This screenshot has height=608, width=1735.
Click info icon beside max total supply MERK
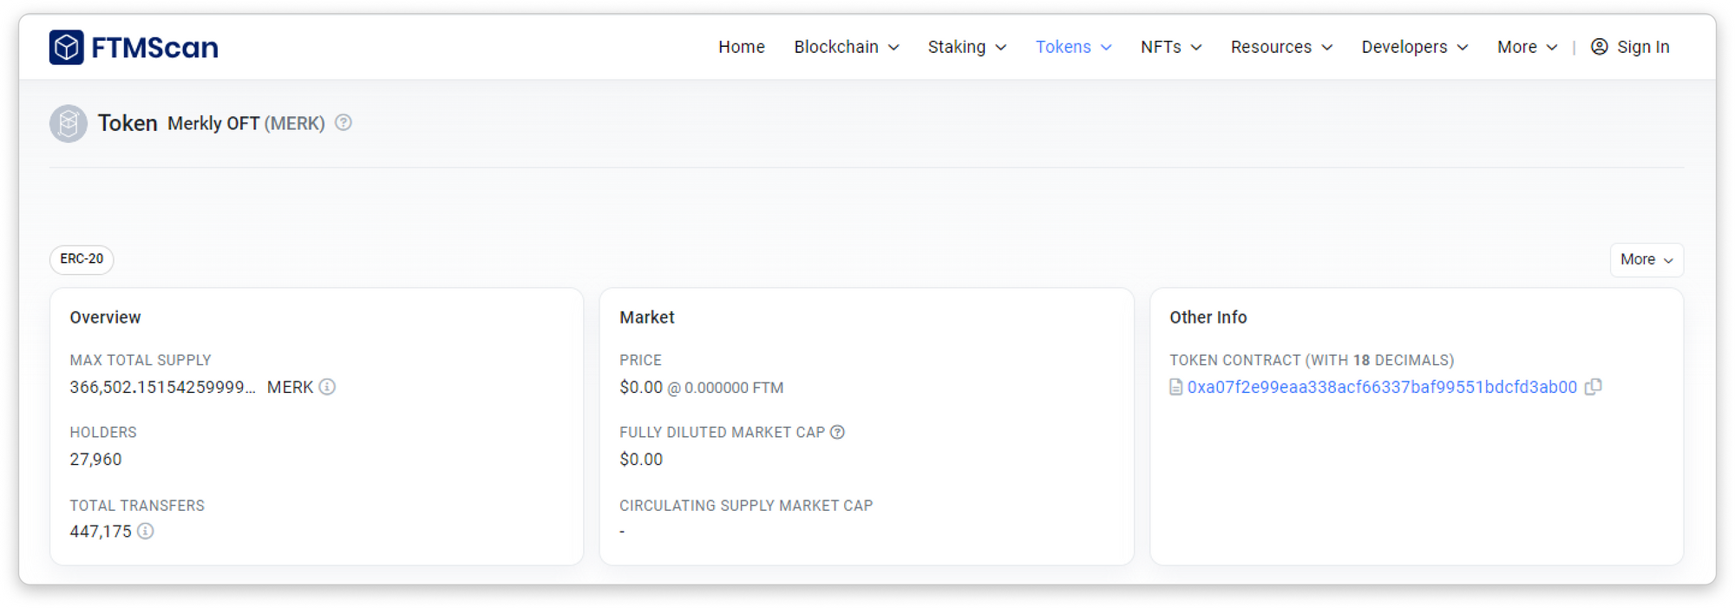click(327, 387)
